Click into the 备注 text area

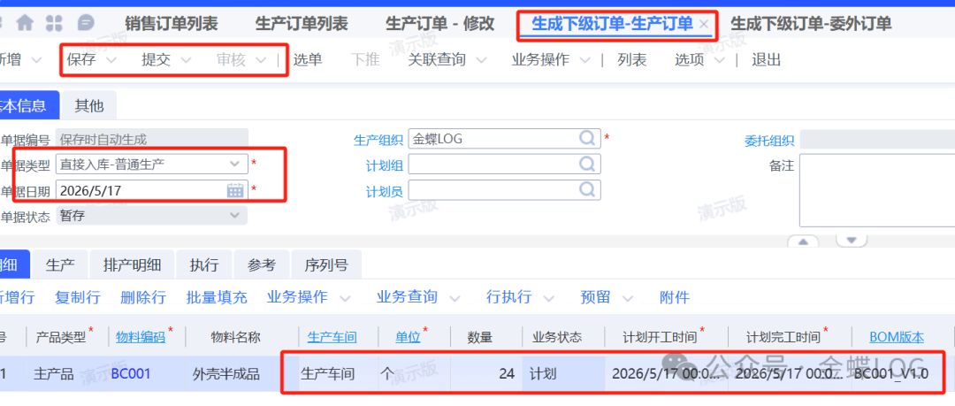pos(877,190)
